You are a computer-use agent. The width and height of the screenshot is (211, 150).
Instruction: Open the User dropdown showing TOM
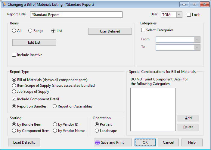point(179,14)
